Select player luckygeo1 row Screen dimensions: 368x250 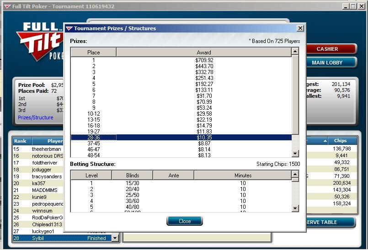coord(38,231)
